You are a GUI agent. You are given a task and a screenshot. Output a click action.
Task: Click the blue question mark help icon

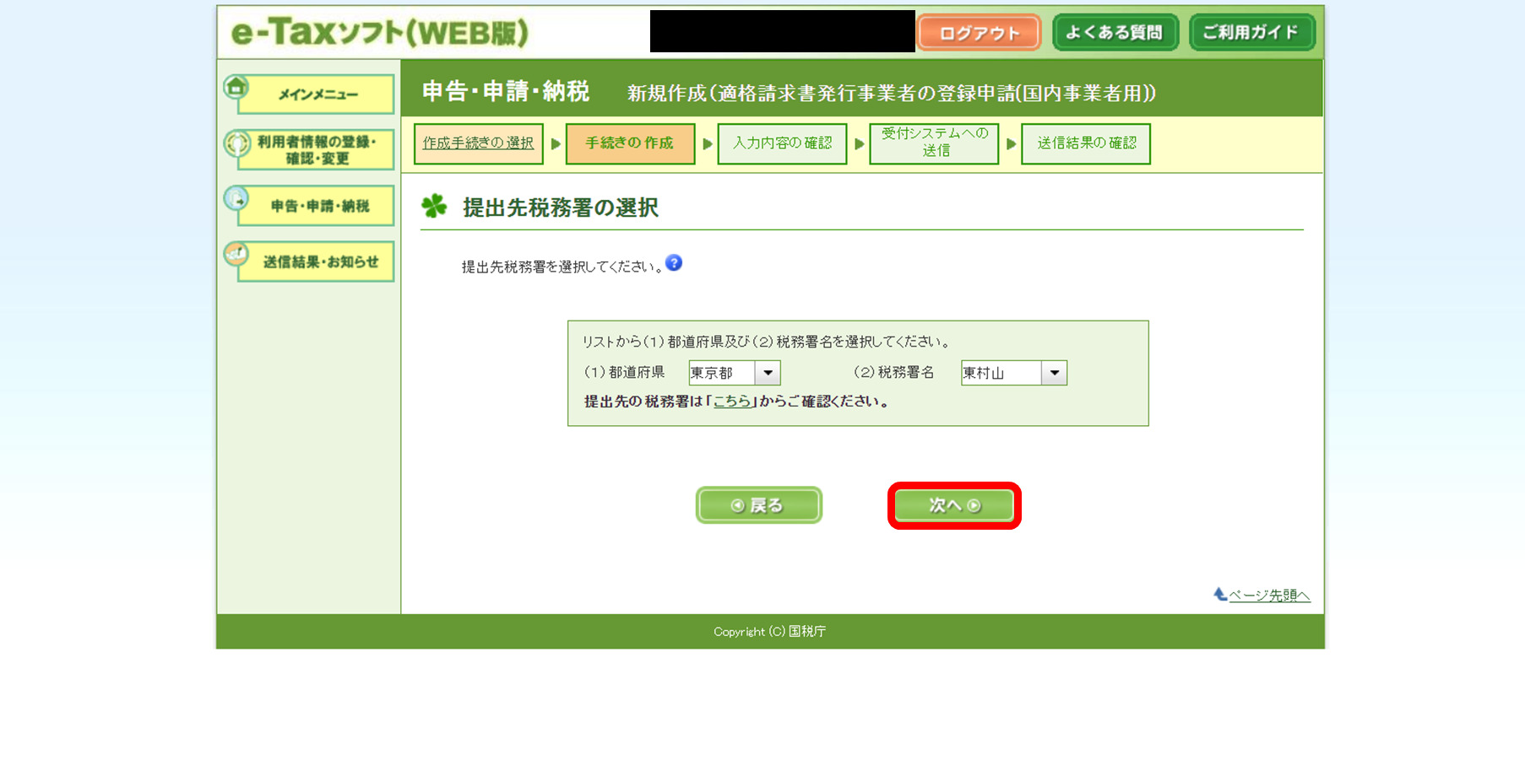(x=674, y=263)
